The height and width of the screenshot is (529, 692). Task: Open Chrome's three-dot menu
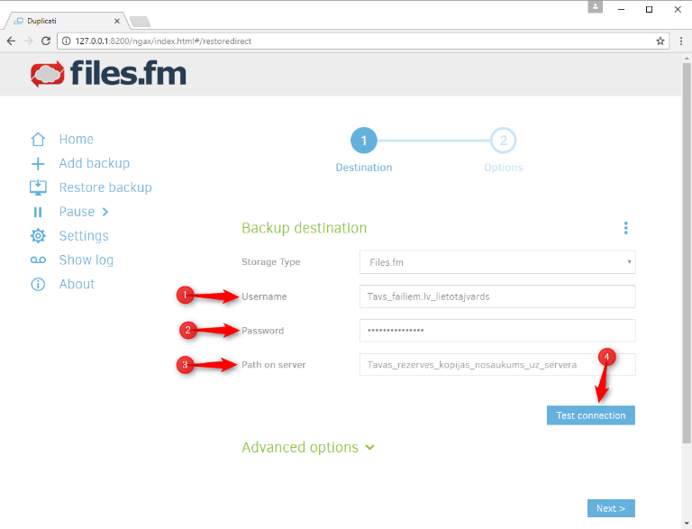(x=681, y=41)
